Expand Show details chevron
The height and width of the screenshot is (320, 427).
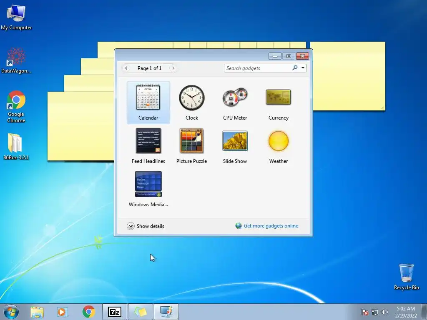(x=131, y=226)
